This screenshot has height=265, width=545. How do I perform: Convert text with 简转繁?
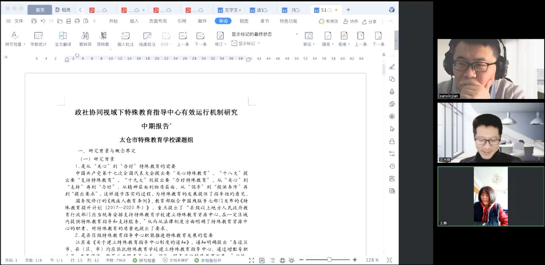pyautogui.click(x=103, y=39)
